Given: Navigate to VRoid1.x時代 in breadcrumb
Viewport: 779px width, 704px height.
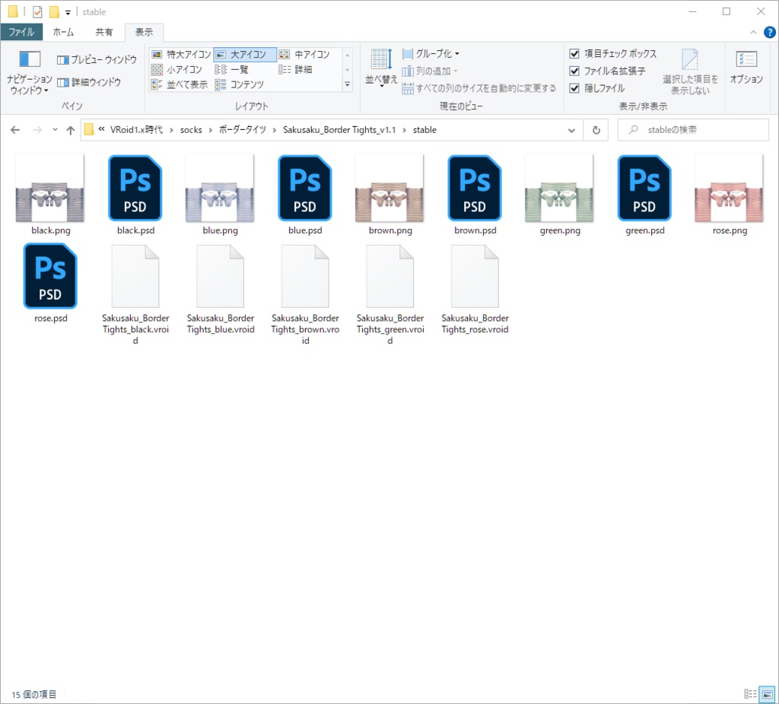Looking at the screenshot, I should (136, 129).
